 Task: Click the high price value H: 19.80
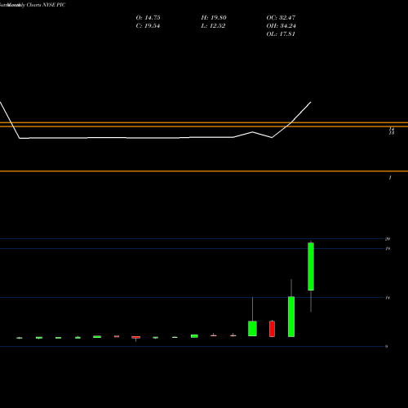(214, 18)
